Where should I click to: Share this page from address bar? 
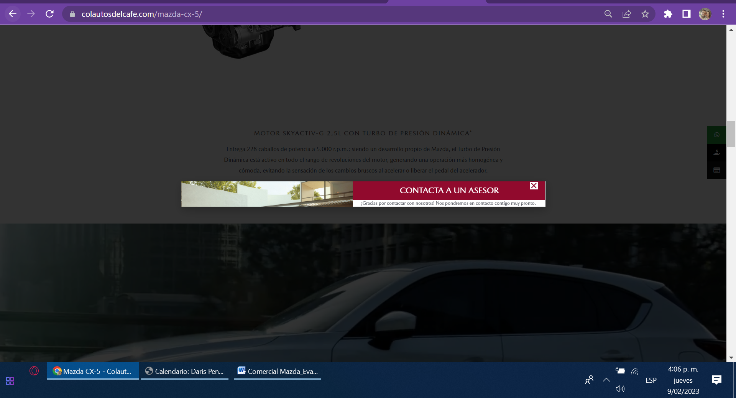[627, 14]
